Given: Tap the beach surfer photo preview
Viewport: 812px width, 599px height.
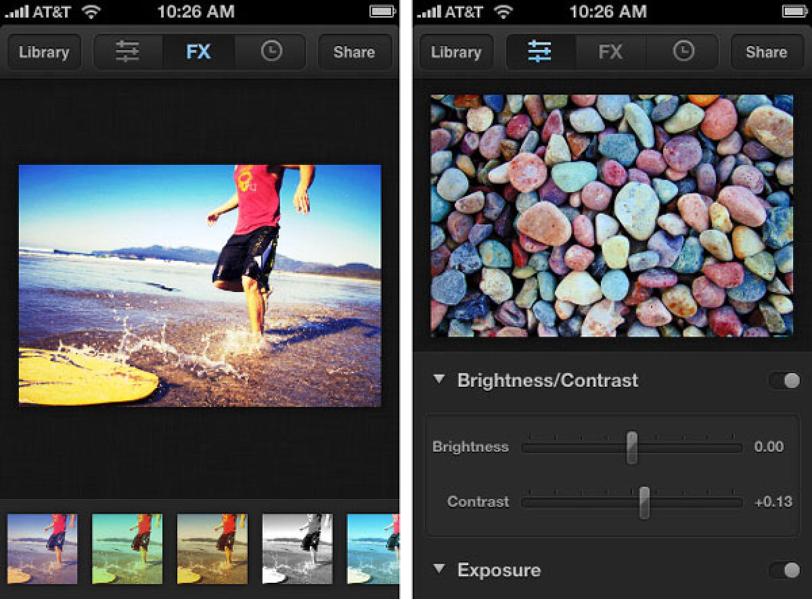Looking at the screenshot, I should [x=200, y=285].
